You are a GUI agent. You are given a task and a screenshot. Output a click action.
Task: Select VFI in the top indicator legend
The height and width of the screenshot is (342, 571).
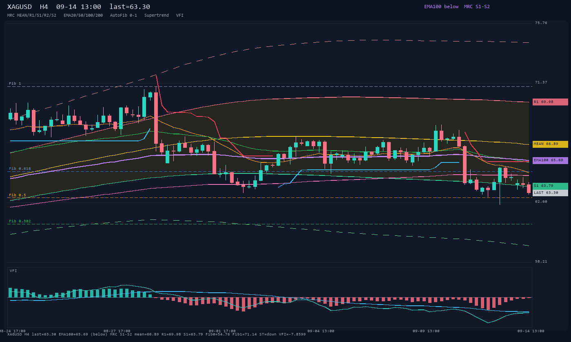coord(180,15)
